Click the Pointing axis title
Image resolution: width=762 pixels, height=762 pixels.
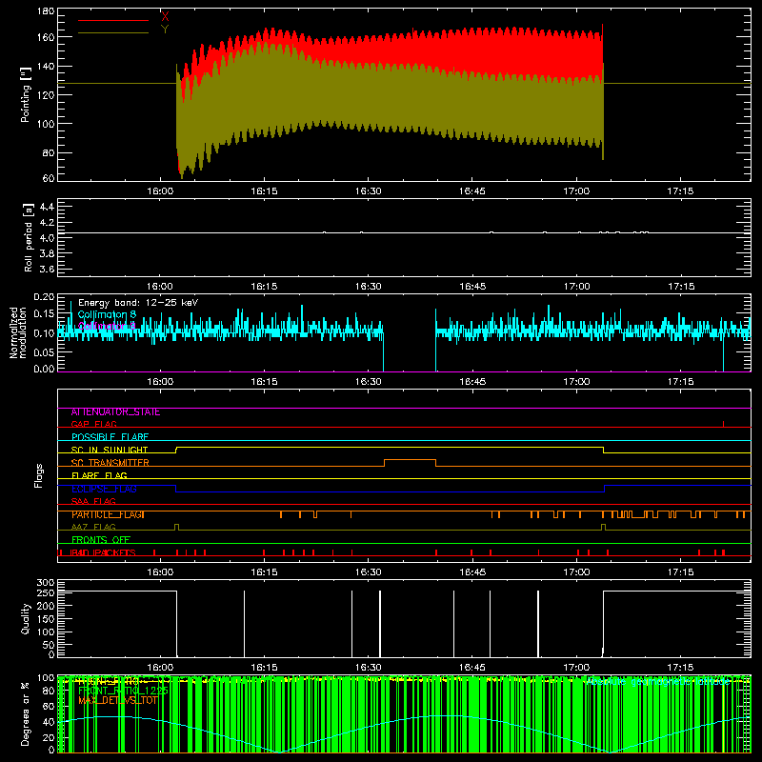(x=25, y=94)
